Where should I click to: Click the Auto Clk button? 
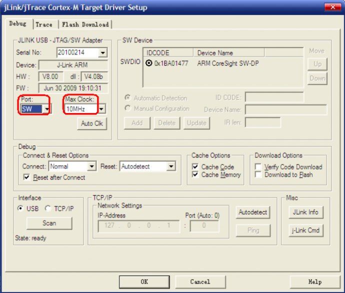(92, 123)
